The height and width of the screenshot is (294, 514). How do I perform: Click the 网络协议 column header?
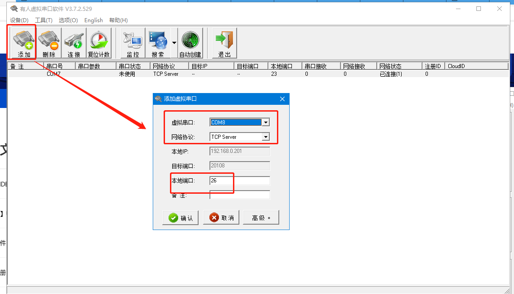170,66
